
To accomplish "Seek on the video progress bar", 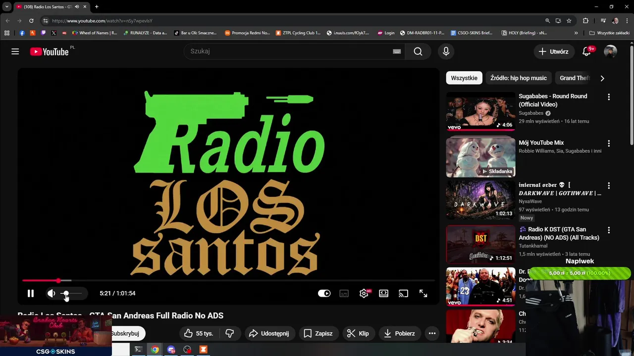I will [x=228, y=280].
